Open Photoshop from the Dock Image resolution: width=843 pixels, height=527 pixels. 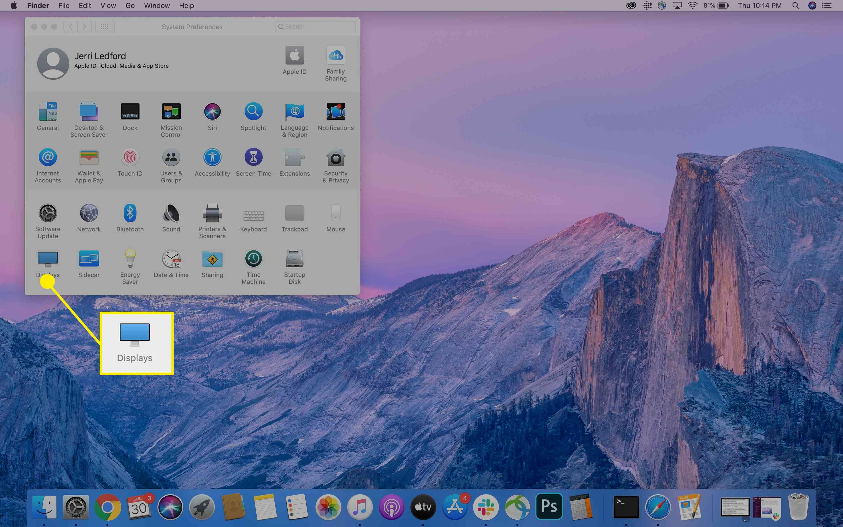coord(549,506)
